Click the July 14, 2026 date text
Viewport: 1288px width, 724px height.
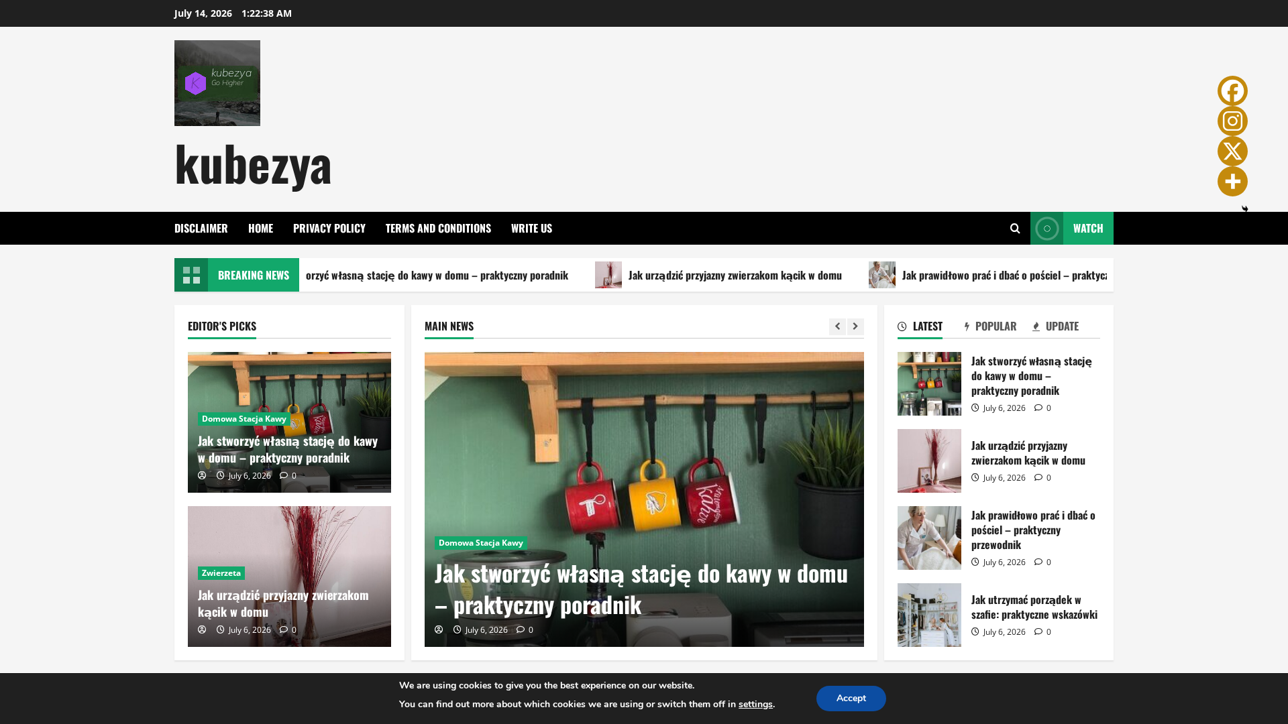tap(203, 13)
